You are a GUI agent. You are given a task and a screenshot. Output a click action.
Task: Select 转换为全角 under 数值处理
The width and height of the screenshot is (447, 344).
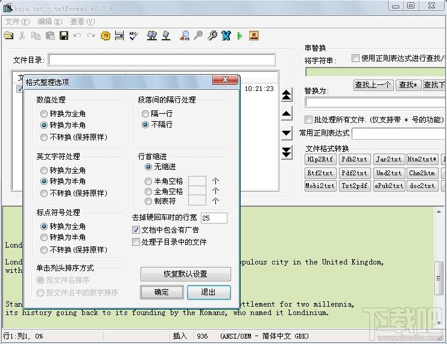click(44, 113)
